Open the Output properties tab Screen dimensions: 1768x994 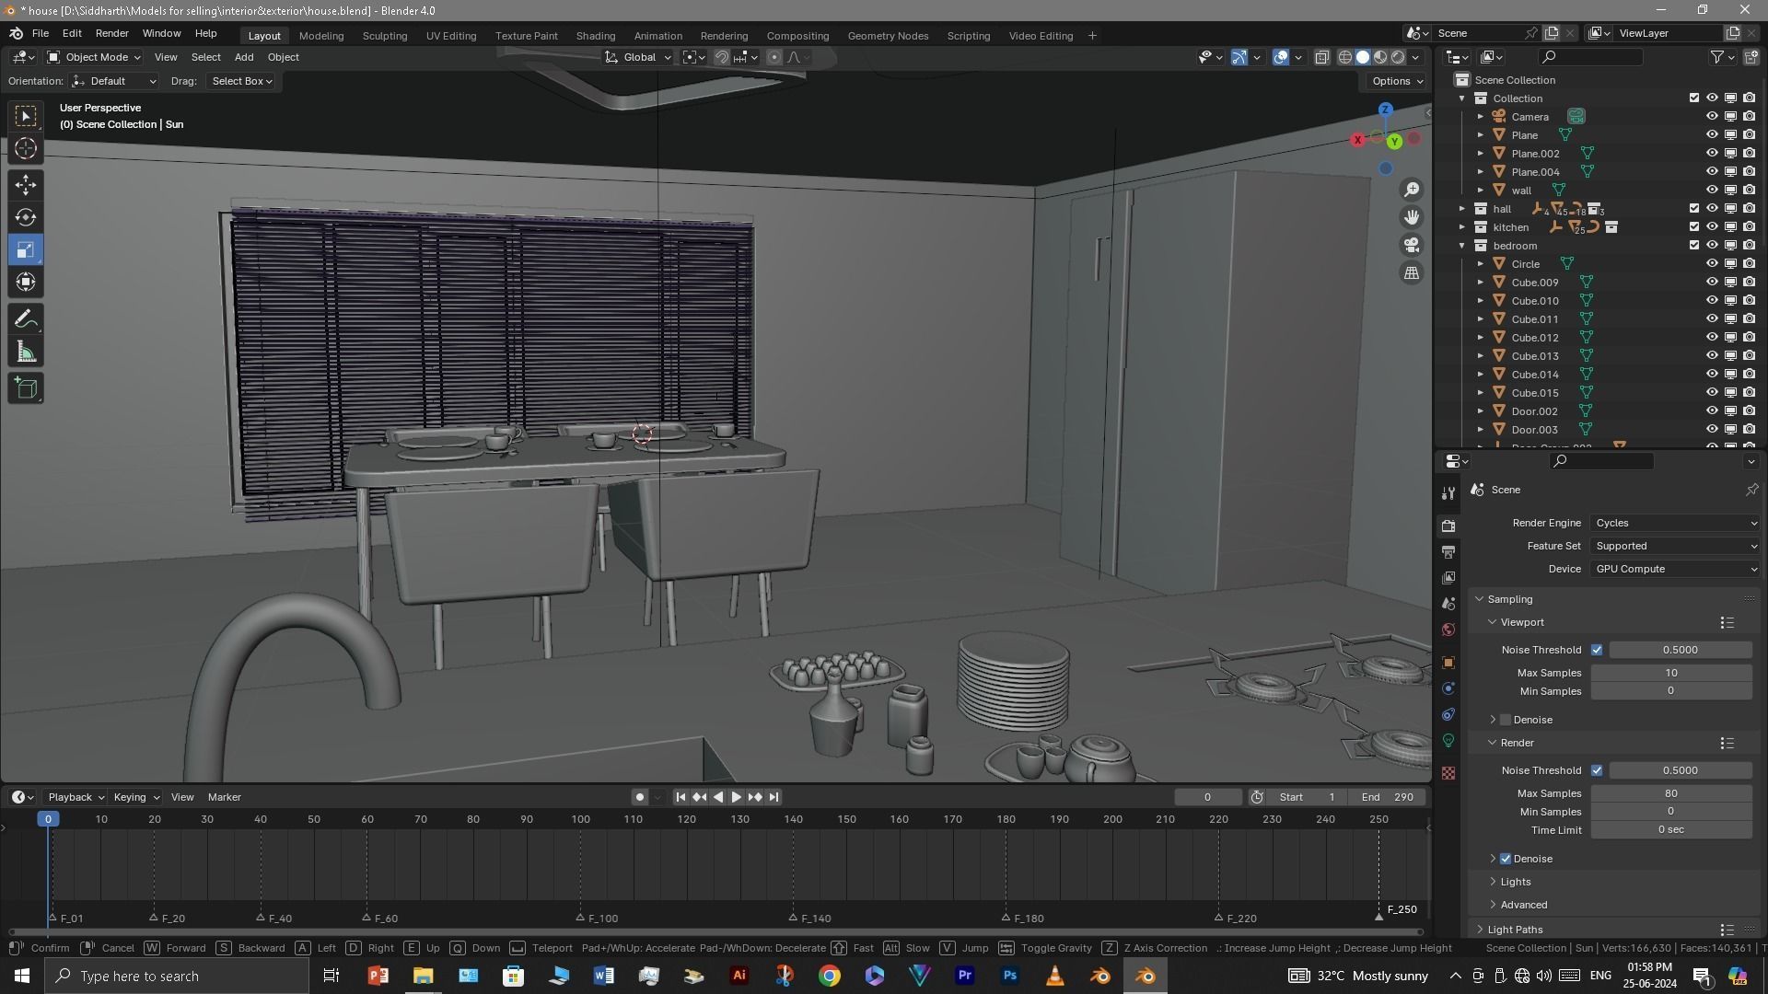coord(1448,552)
